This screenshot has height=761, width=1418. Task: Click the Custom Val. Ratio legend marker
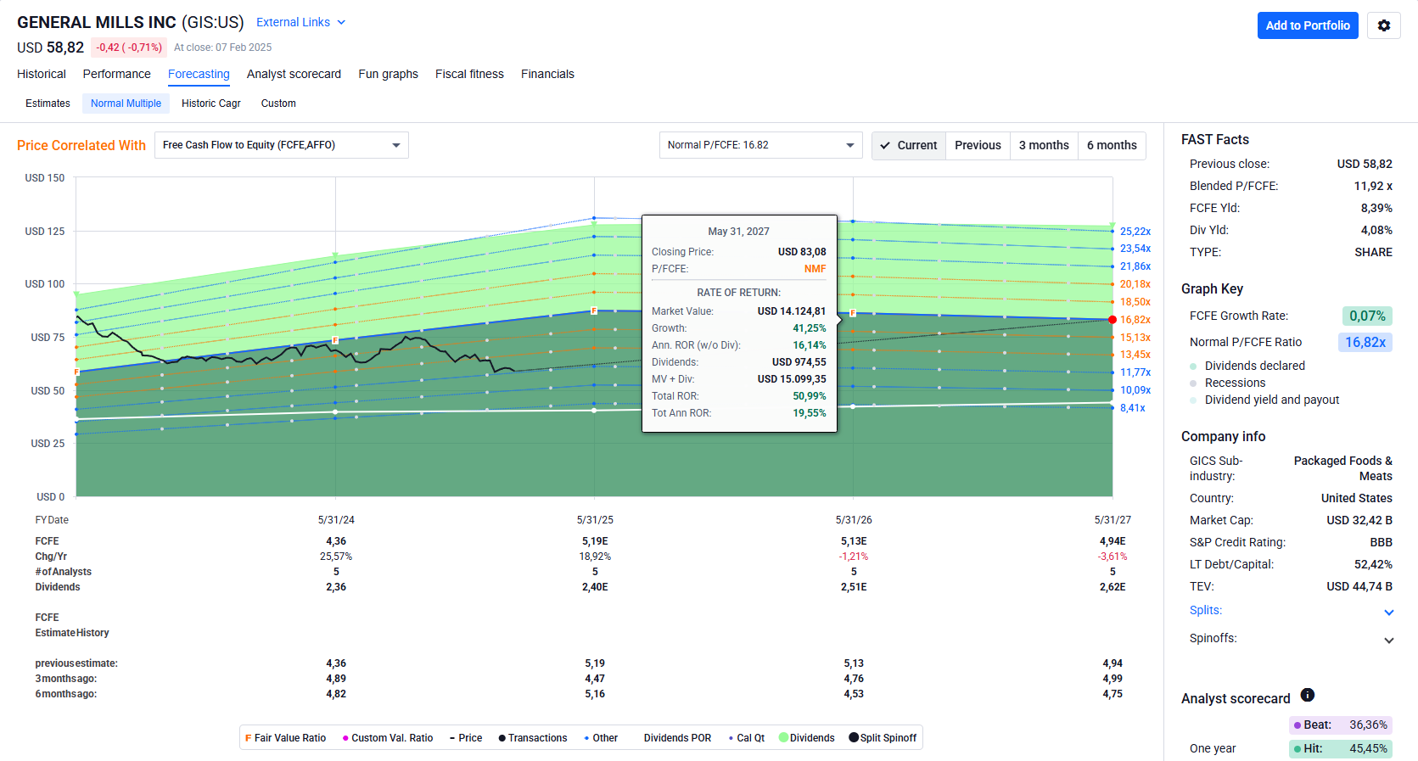tap(345, 738)
